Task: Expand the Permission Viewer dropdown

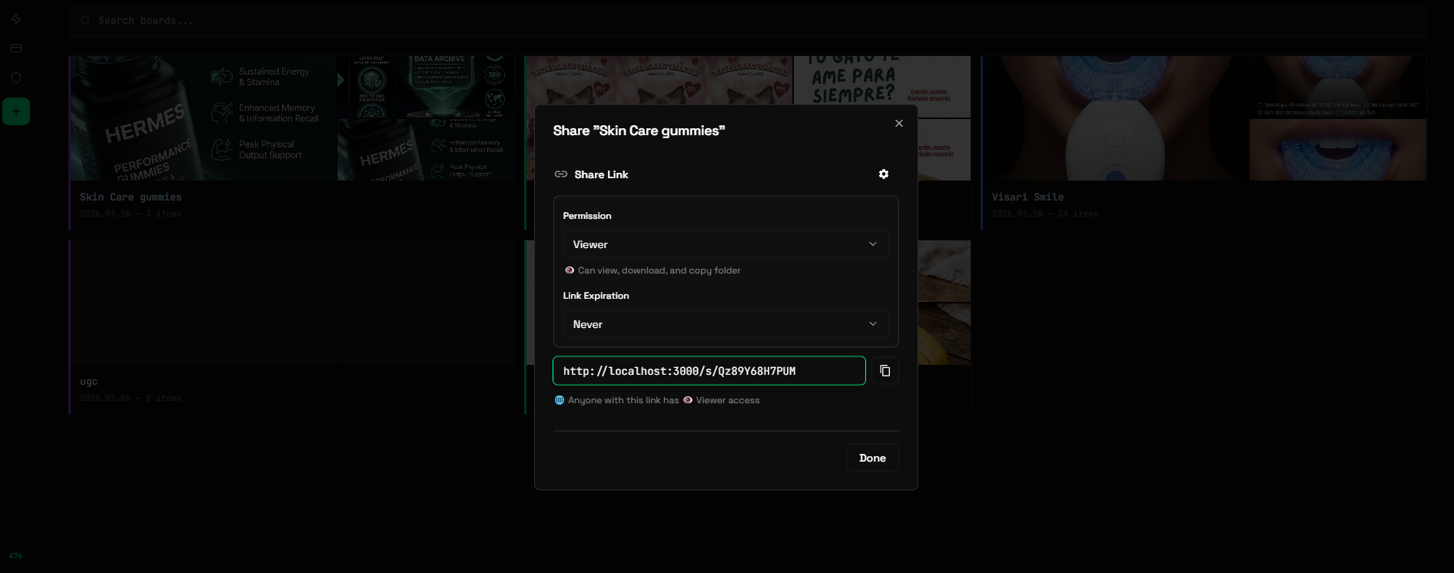Action: point(725,244)
